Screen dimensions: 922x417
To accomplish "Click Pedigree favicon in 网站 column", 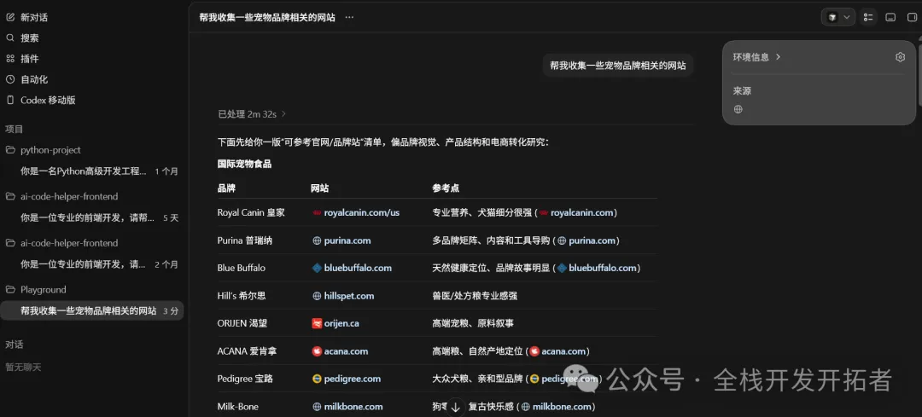I will point(317,379).
